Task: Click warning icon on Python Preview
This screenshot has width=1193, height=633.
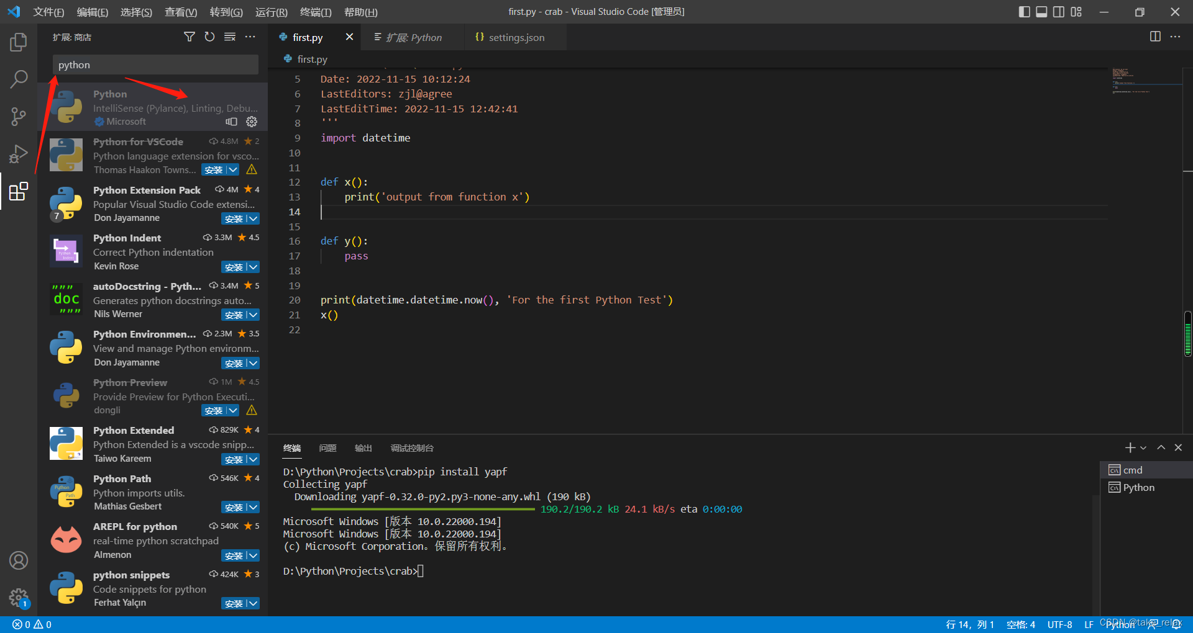Action: (x=252, y=410)
